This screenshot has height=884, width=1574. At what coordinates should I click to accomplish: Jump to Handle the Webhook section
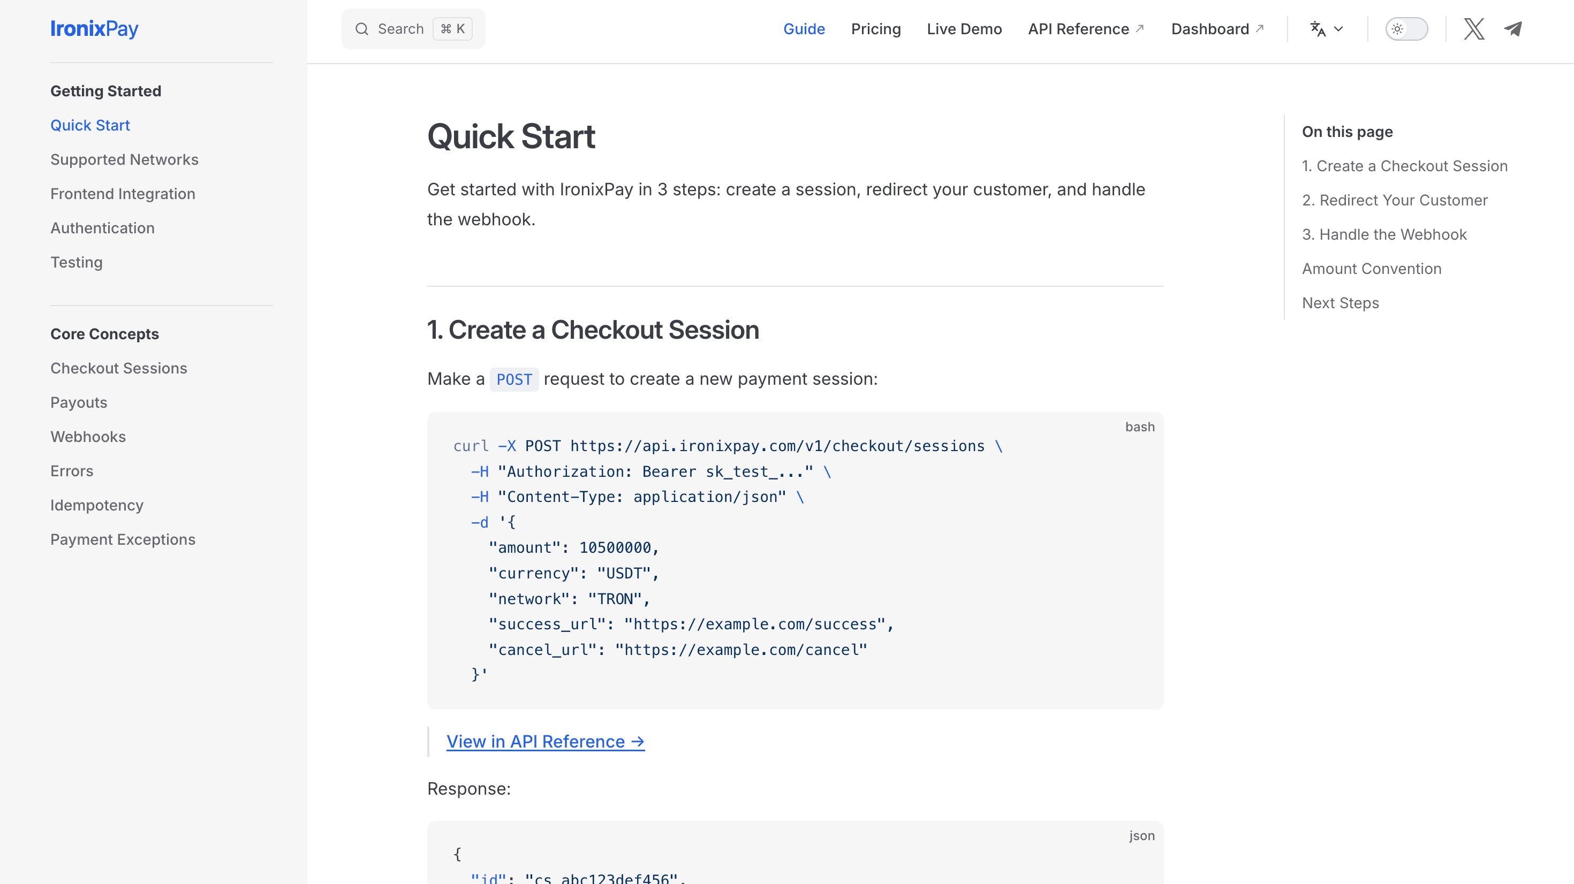(1384, 234)
